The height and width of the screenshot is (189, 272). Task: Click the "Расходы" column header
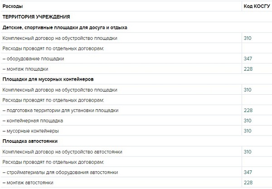point(13,7)
